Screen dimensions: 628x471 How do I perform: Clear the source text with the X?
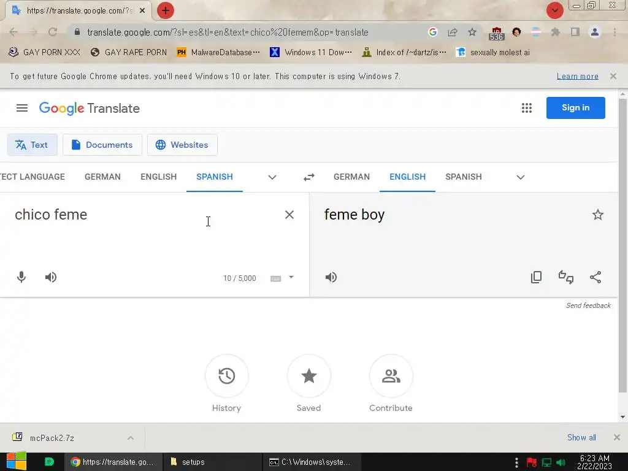coord(289,215)
